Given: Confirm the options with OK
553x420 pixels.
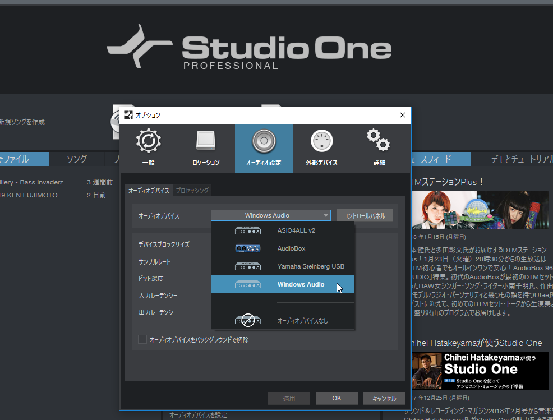Looking at the screenshot, I should click(x=337, y=399).
